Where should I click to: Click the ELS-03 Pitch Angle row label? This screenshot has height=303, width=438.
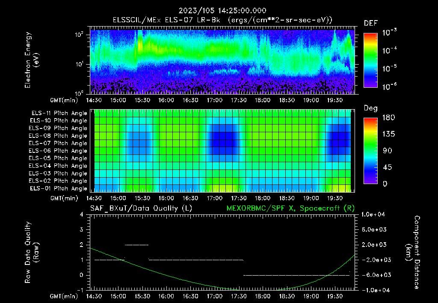click(58, 173)
